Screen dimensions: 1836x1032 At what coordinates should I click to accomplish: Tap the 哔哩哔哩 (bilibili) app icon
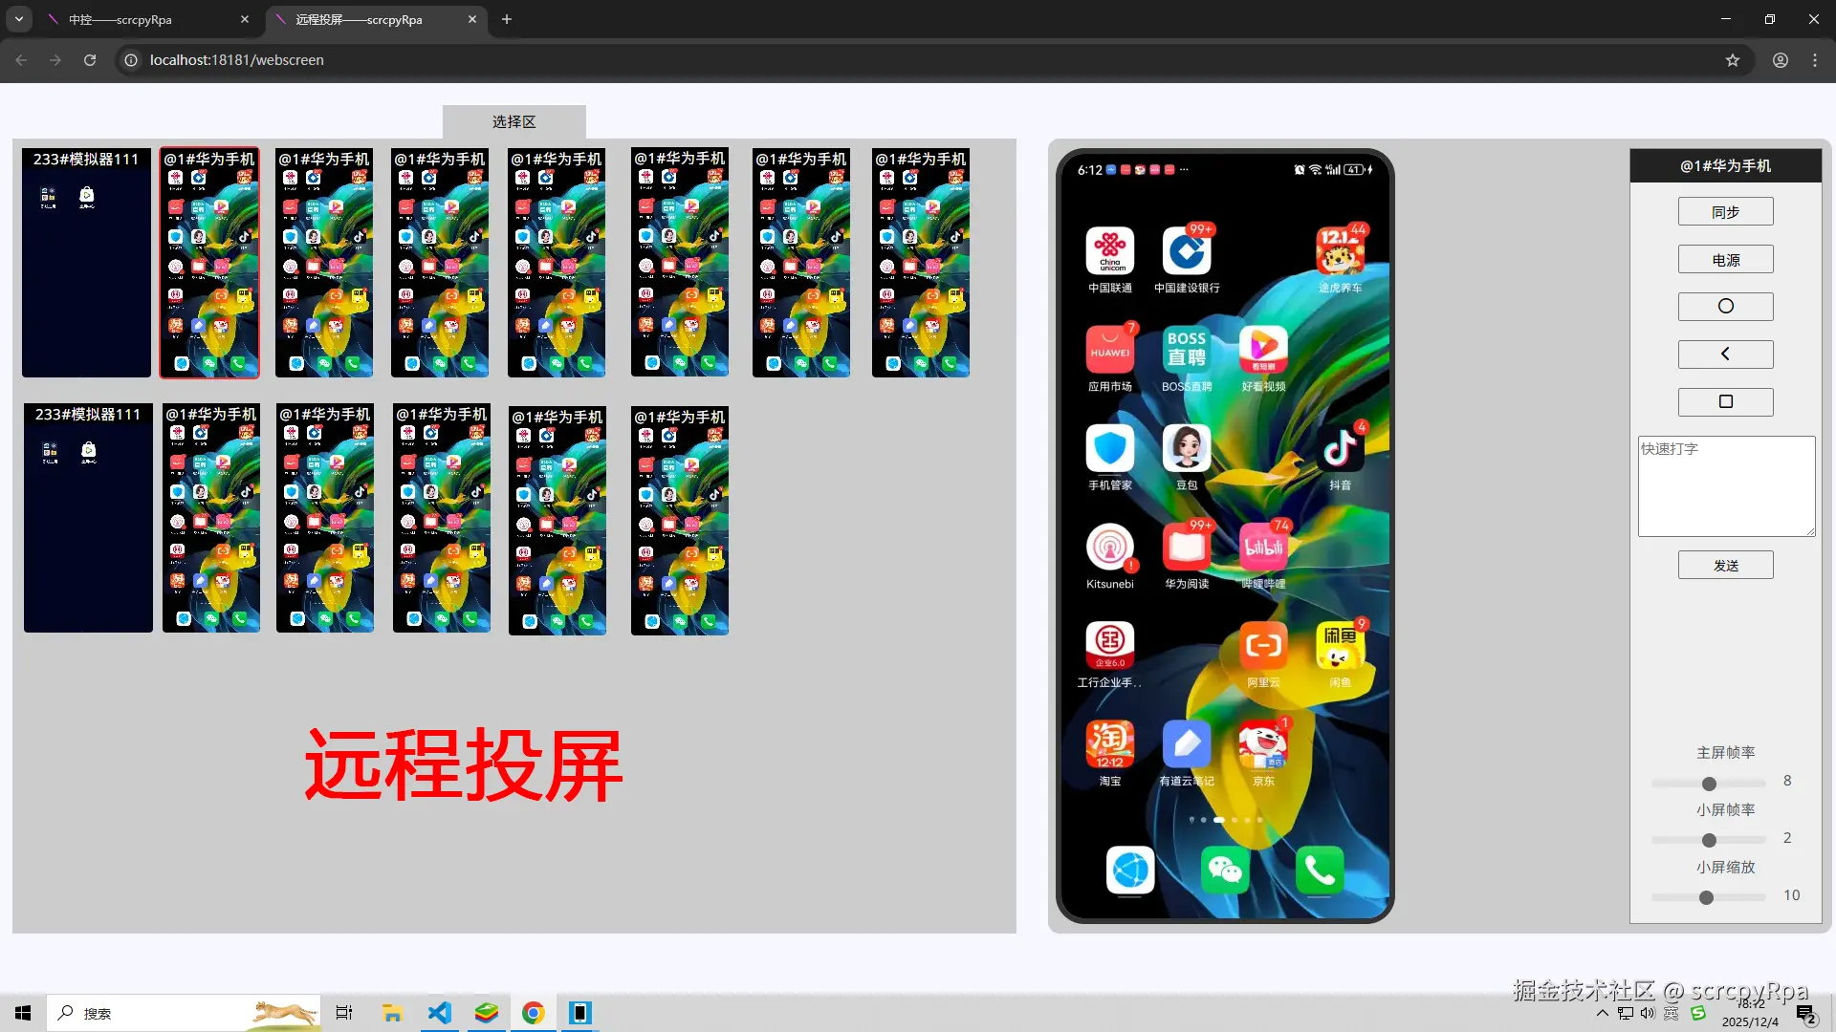click(1263, 546)
